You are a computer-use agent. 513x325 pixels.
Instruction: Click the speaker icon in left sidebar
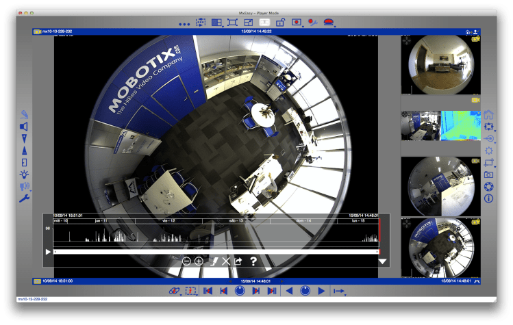[24, 127]
